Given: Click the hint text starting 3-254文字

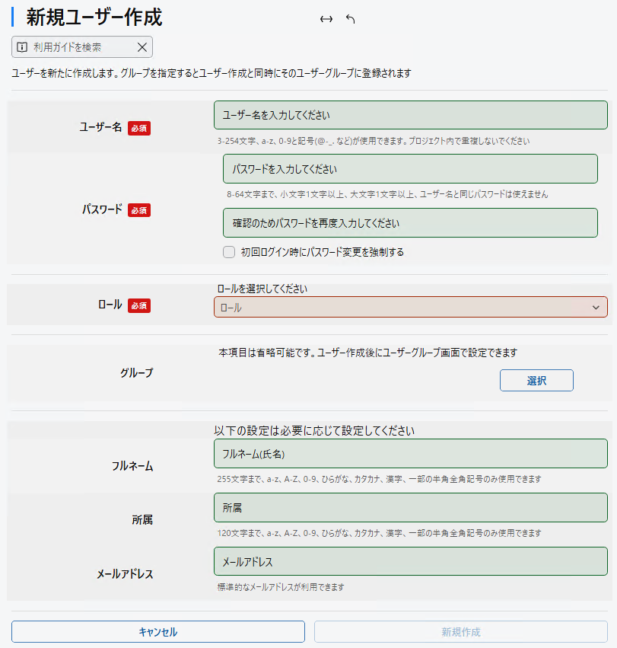Looking at the screenshot, I should (374, 141).
